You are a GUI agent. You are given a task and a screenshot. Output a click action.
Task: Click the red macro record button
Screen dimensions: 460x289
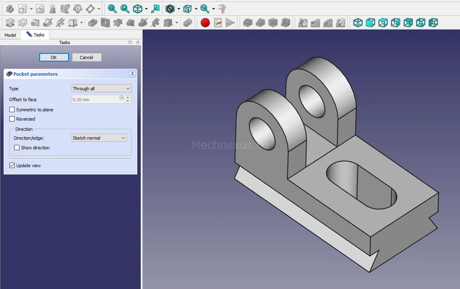[x=205, y=23]
